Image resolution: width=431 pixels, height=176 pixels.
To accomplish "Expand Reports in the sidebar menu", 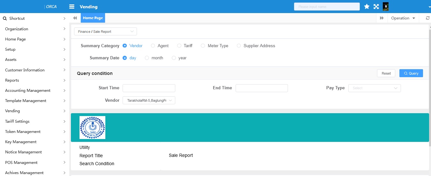I will [34, 80].
